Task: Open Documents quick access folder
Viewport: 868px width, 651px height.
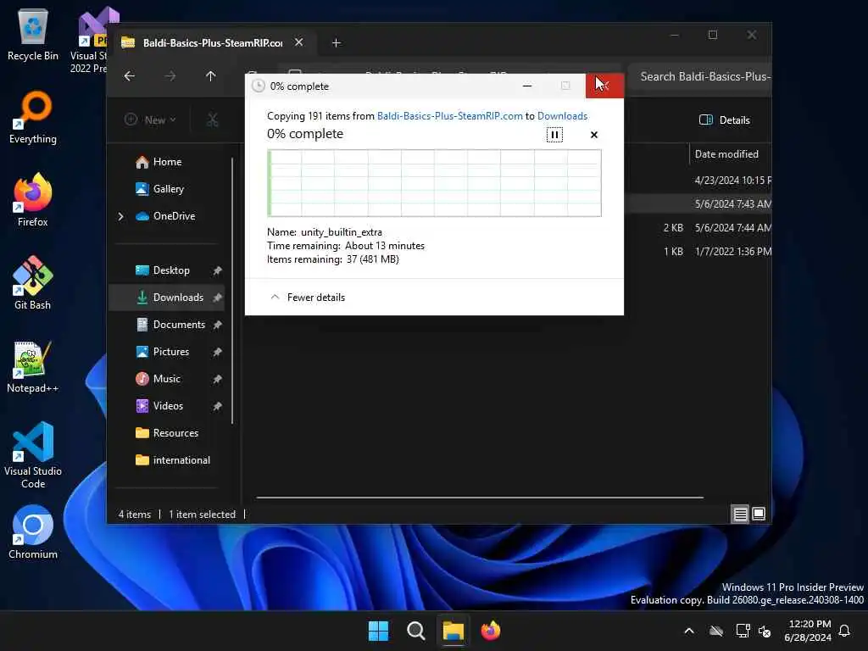Action: click(x=179, y=325)
